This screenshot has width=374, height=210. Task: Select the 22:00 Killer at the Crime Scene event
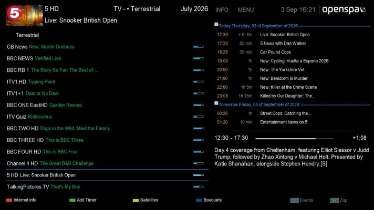click(x=293, y=87)
